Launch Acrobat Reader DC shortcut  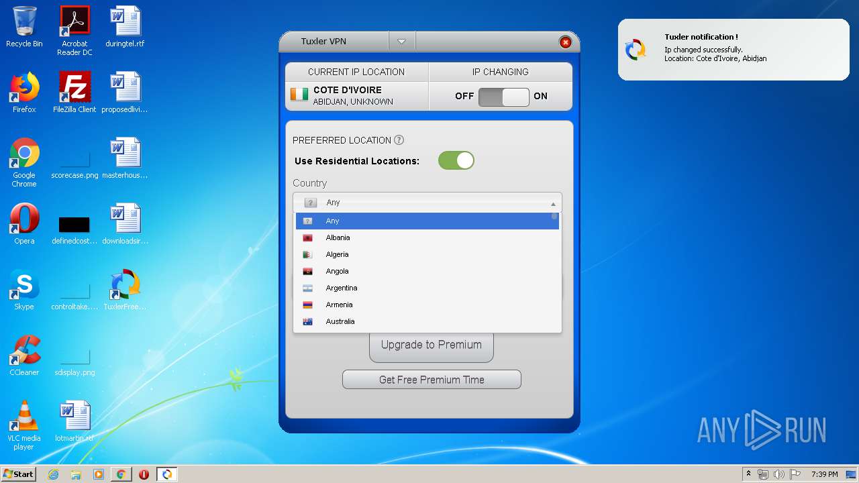74,30
